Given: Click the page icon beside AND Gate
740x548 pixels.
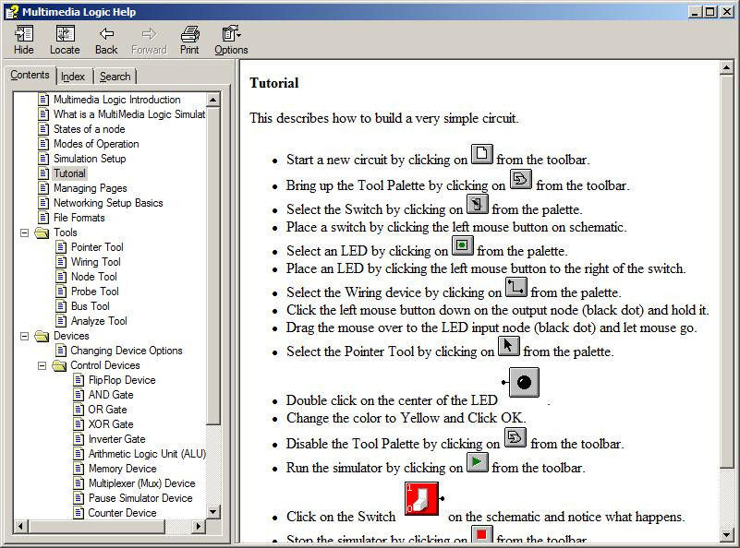Looking at the screenshot, I should (79, 395).
